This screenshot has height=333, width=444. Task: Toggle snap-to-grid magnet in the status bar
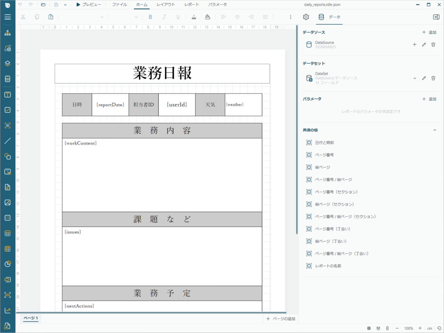[x=378, y=328]
